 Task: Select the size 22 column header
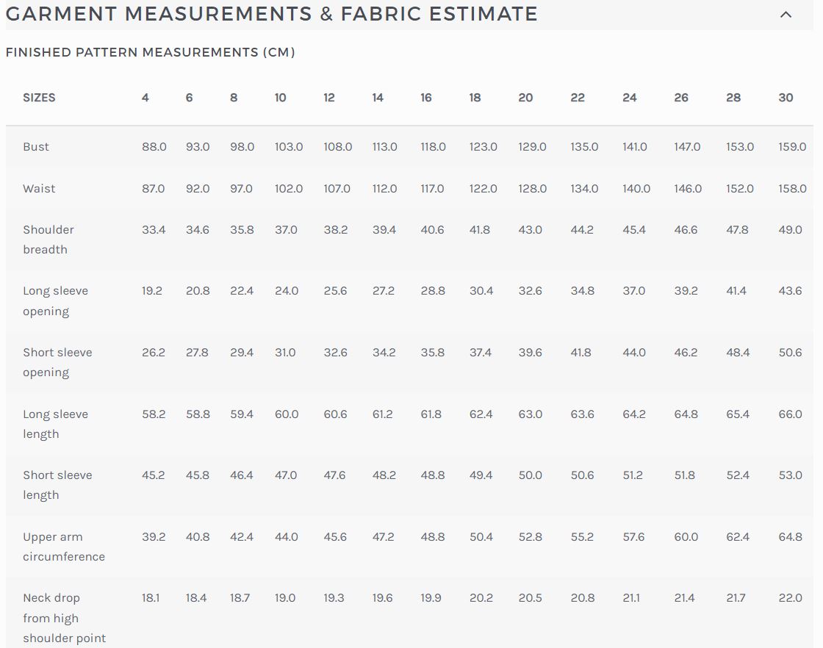[x=578, y=98]
